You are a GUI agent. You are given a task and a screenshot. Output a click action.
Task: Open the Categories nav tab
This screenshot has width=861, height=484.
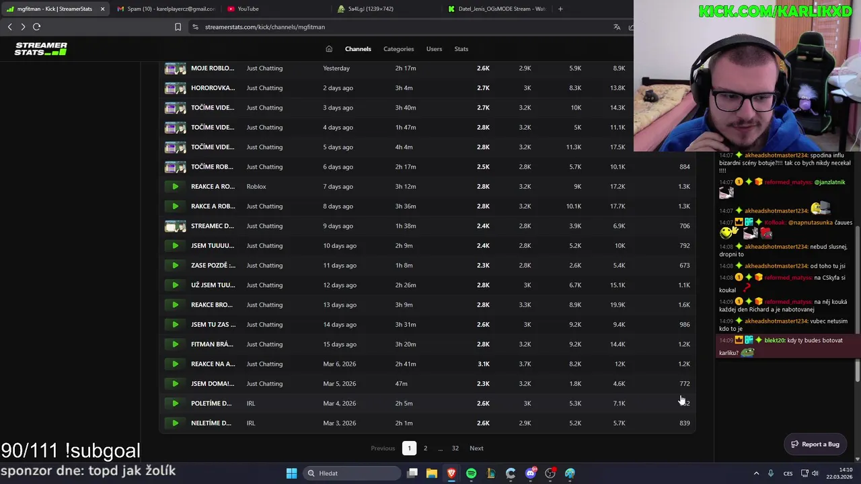click(398, 49)
